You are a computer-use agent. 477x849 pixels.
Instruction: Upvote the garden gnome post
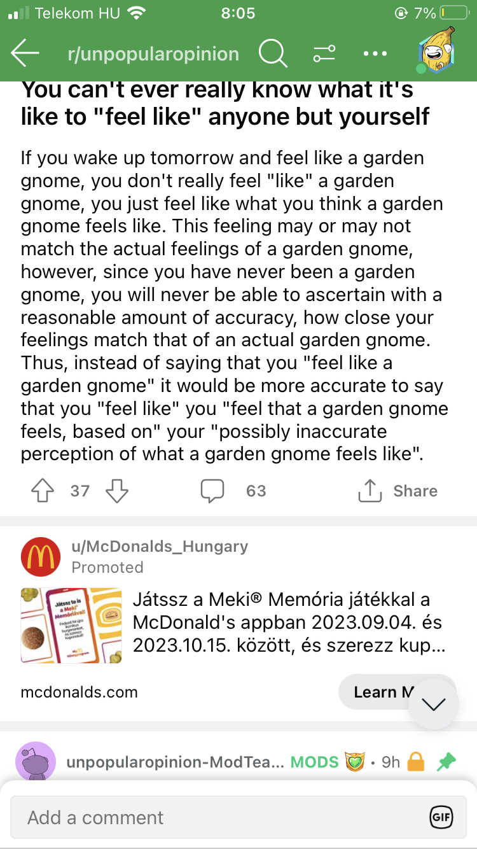pyautogui.click(x=43, y=491)
